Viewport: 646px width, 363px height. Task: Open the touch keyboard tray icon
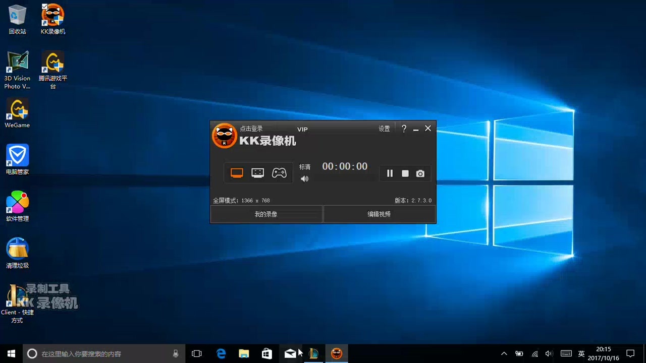click(566, 353)
